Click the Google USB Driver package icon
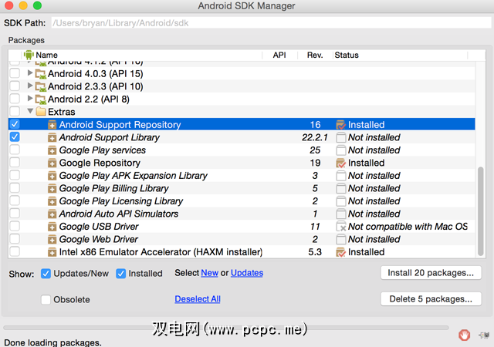 point(52,227)
